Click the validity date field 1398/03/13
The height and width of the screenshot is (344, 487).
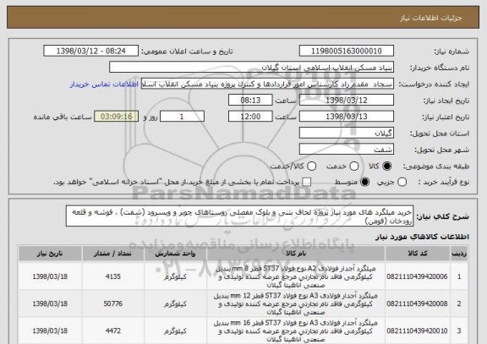coord(347,117)
